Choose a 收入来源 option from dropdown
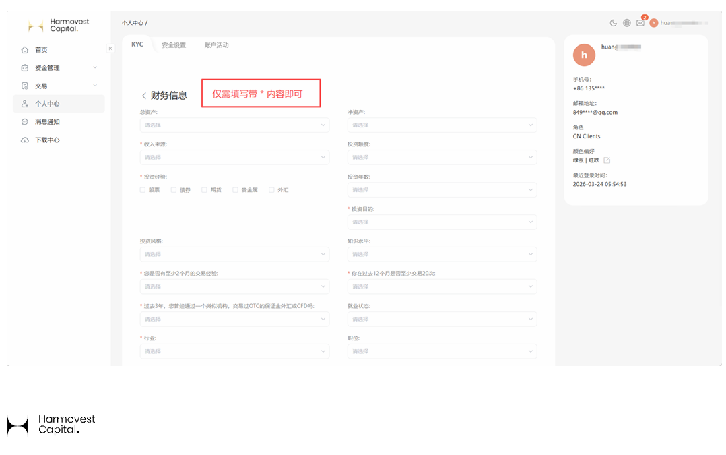 point(235,158)
